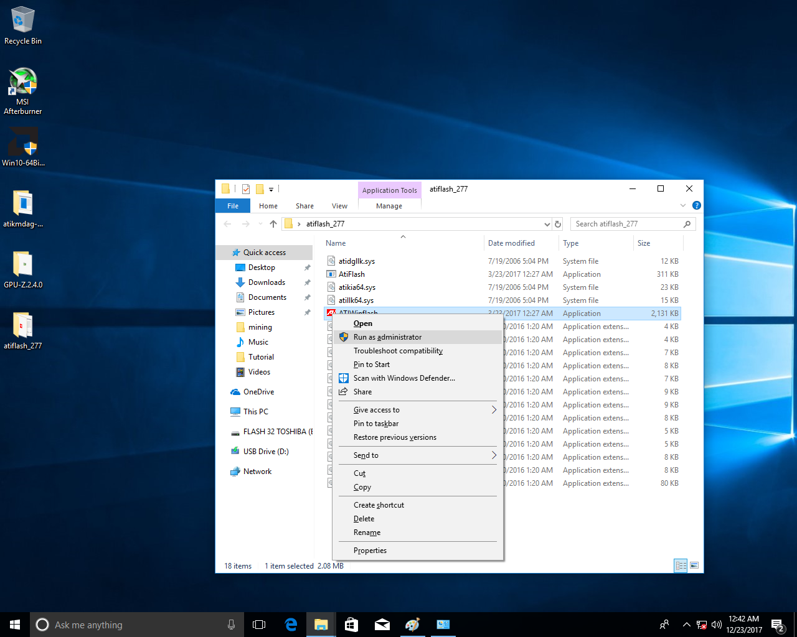Switch to details view layout button
Image resolution: width=797 pixels, height=637 pixels.
pos(681,565)
